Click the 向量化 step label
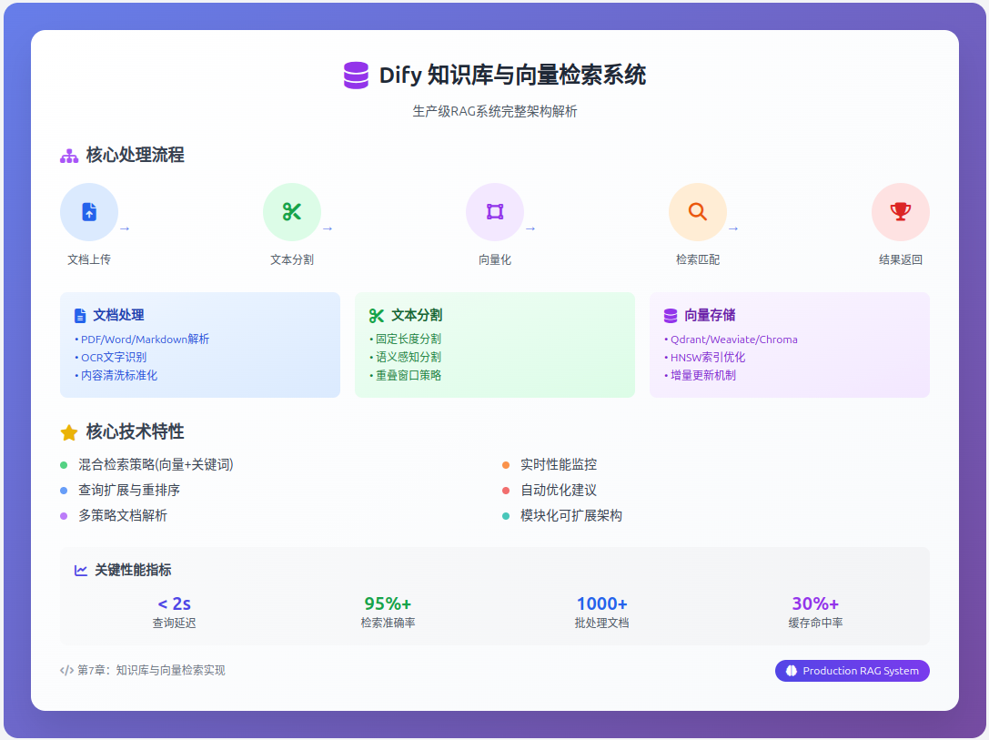This screenshot has width=989, height=740. click(495, 259)
